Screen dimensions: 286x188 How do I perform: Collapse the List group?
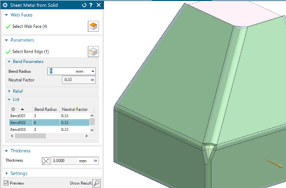(9, 100)
